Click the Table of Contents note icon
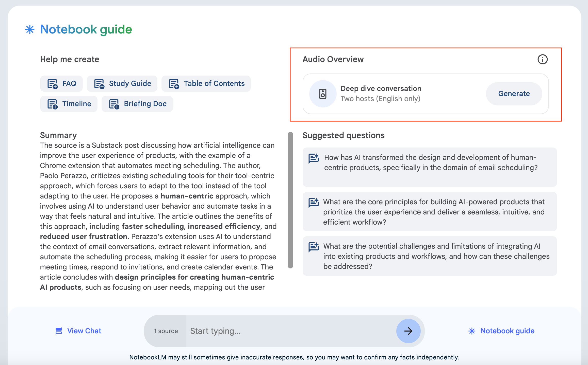This screenshot has height=365, width=588. (174, 84)
